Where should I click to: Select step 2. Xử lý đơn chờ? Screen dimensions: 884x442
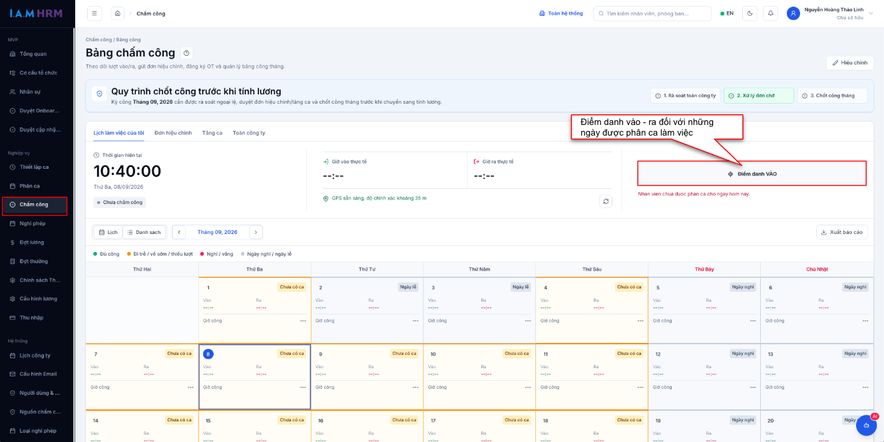759,96
